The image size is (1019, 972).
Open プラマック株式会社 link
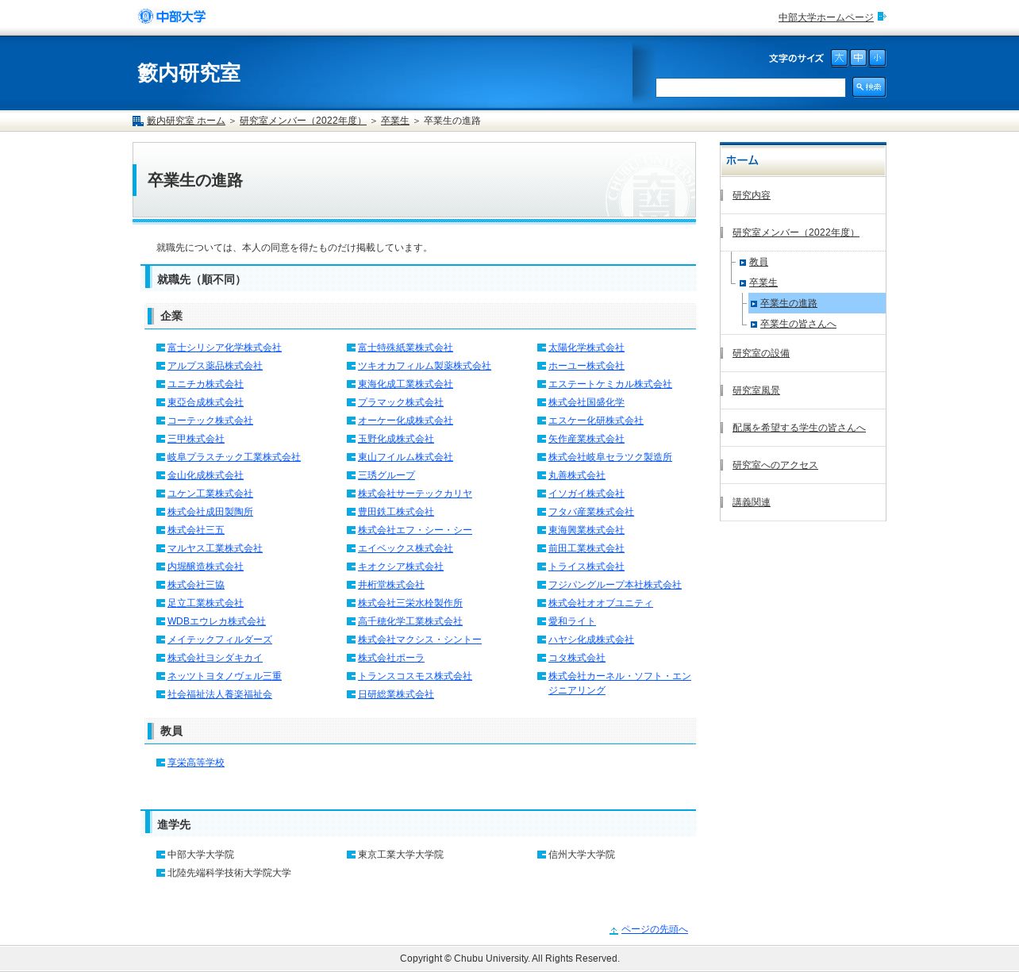pos(401,402)
